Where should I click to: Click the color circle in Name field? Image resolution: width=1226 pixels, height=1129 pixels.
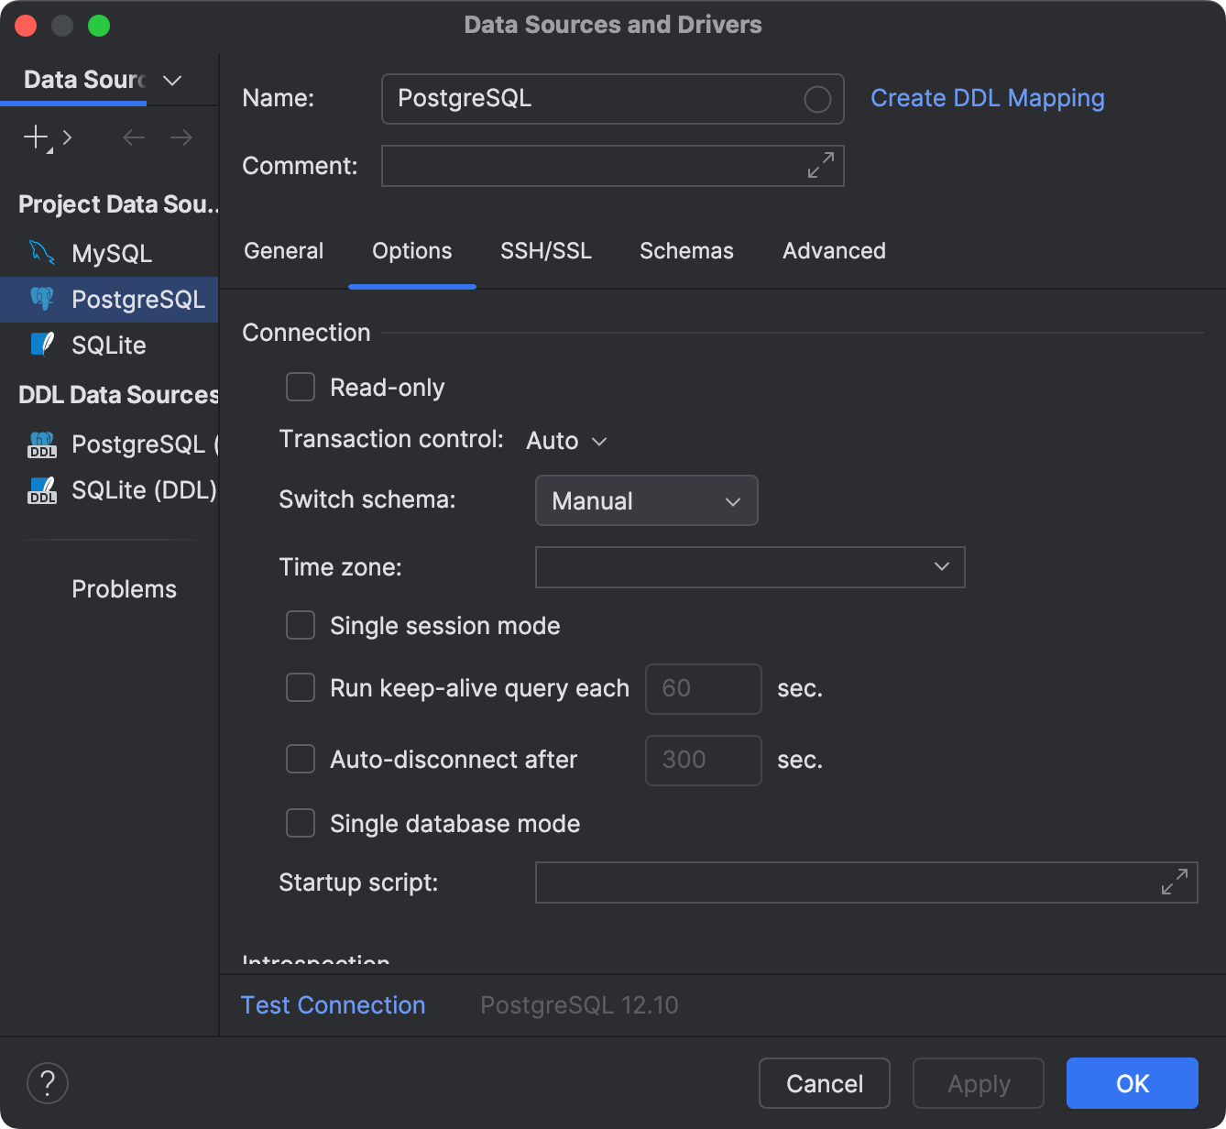[x=816, y=99]
